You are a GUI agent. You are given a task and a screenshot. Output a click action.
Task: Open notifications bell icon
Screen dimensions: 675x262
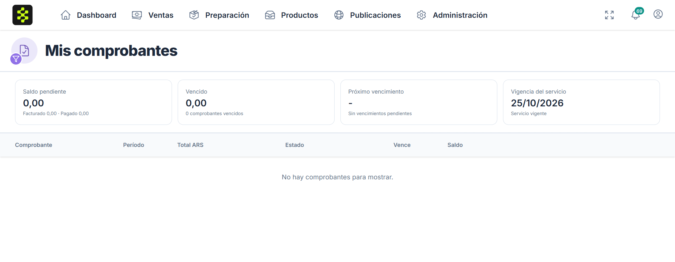[x=635, y=15]
